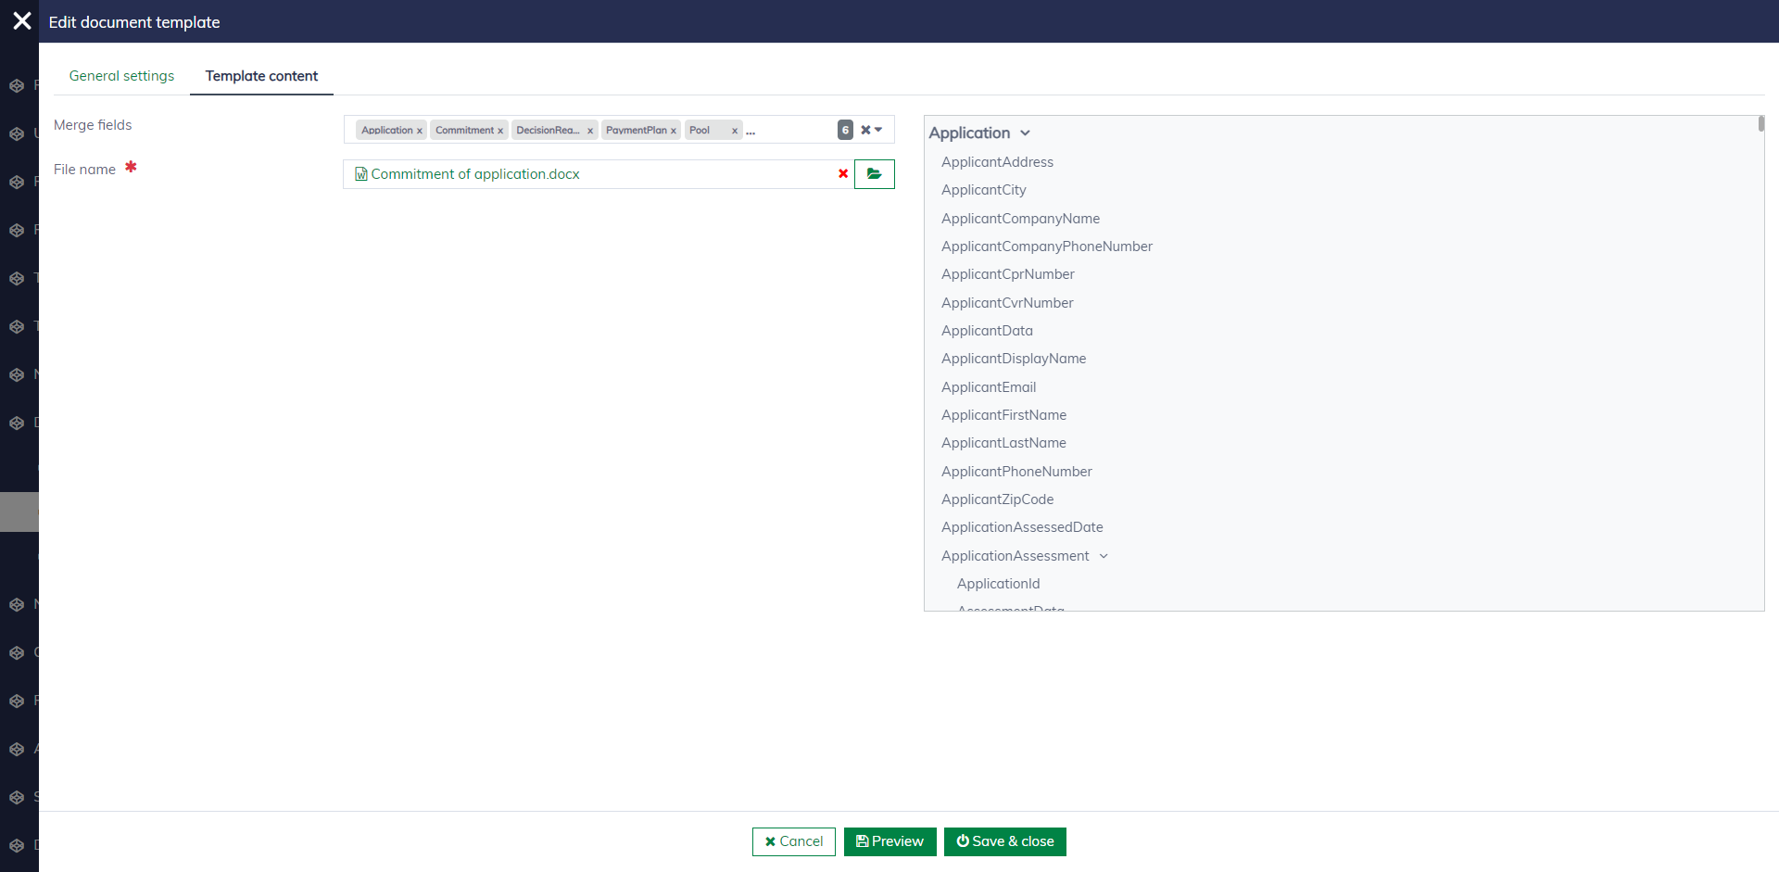This screenshot has width=1779, height=872.
Task: Select the ApplicantEmail merge field
Action: pos(989,387)
